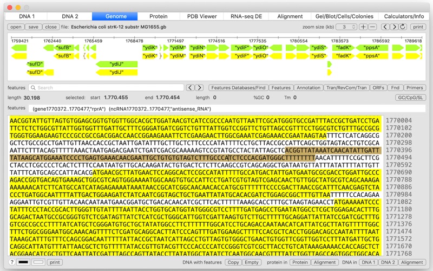
Task: Move genome view right with arrow
Action: pos(395,27)
